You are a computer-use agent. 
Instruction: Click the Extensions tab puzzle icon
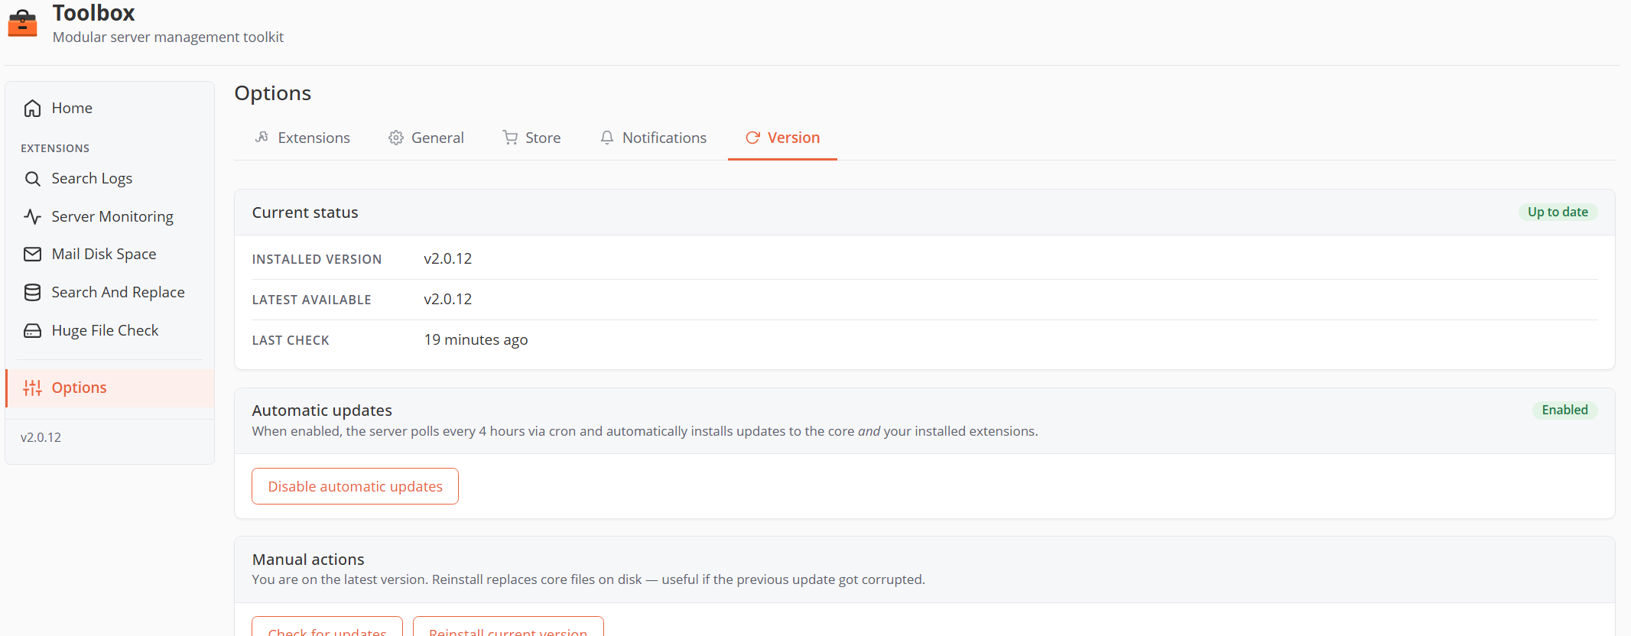[262, 138]
